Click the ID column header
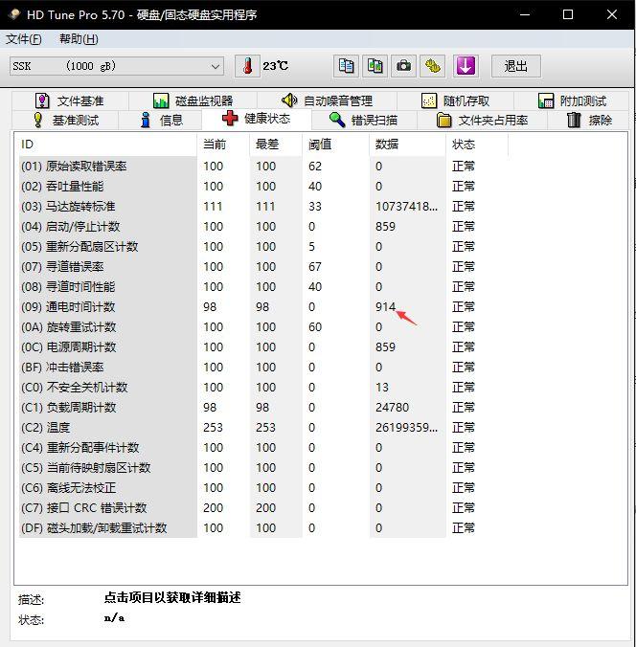This screenshot has height=647, width=636. pyautogui.click(x=108, y=145)
